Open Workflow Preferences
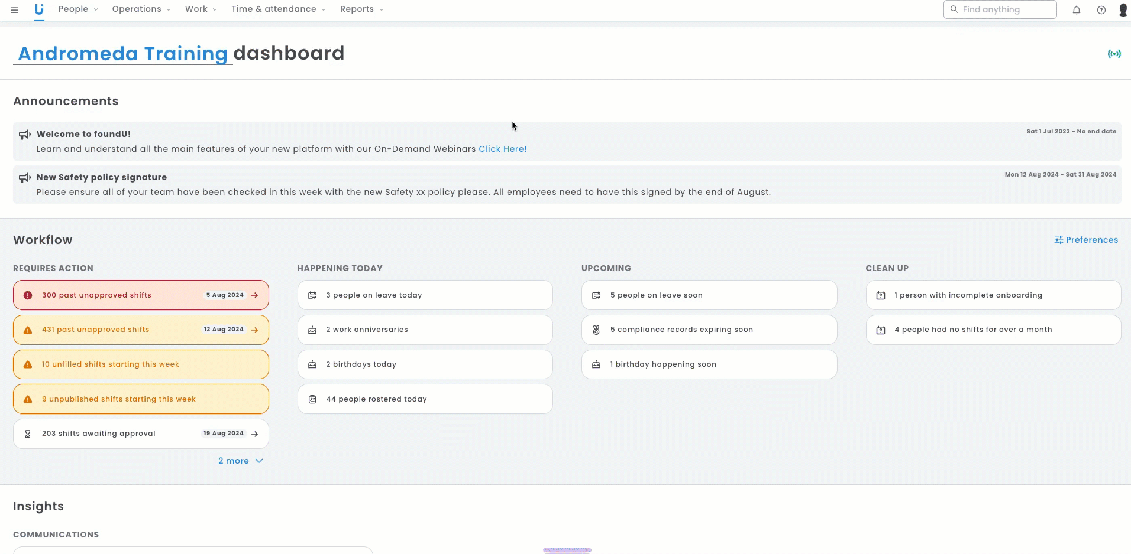Screen dimensions: 1131x554 coord(1086,240)
